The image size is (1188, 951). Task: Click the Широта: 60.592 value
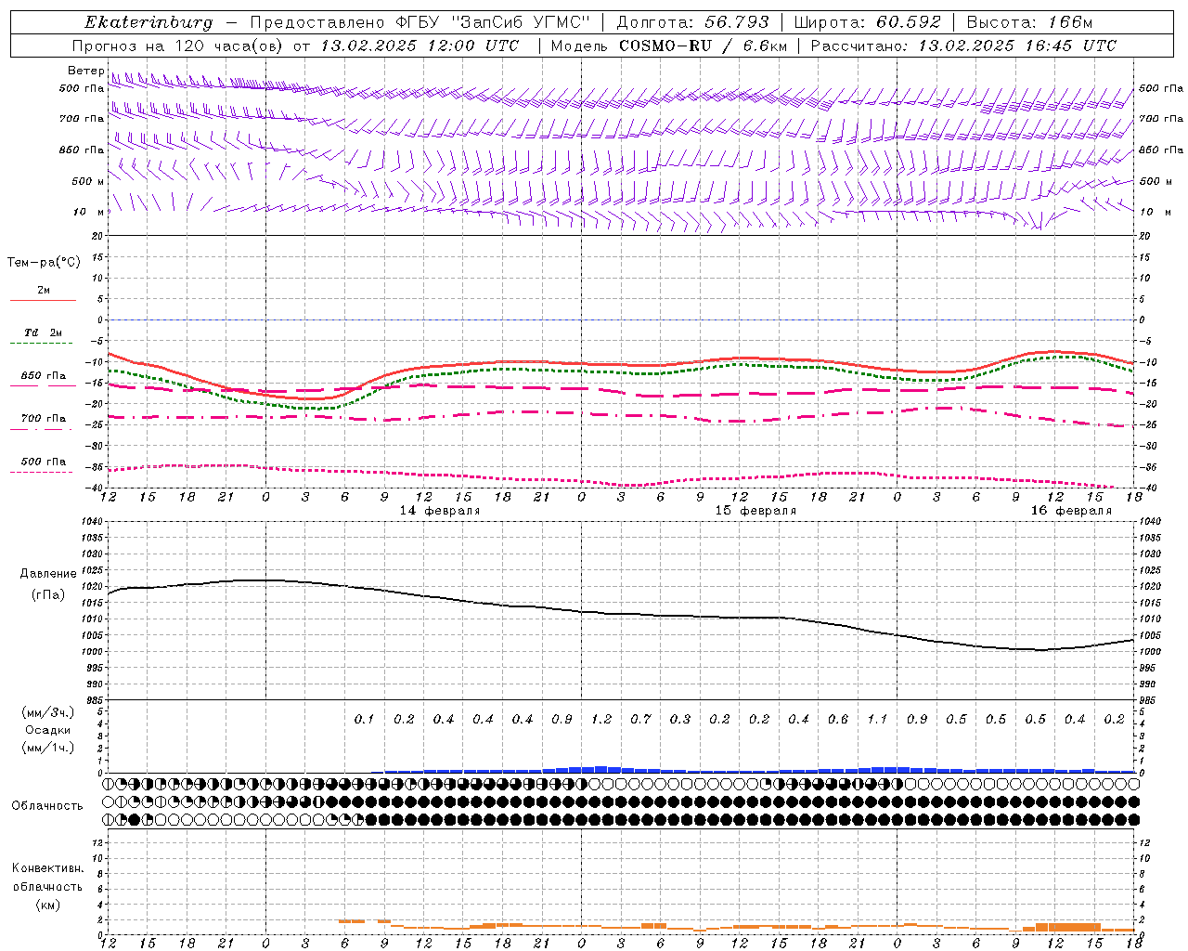(x=867, y=22)
